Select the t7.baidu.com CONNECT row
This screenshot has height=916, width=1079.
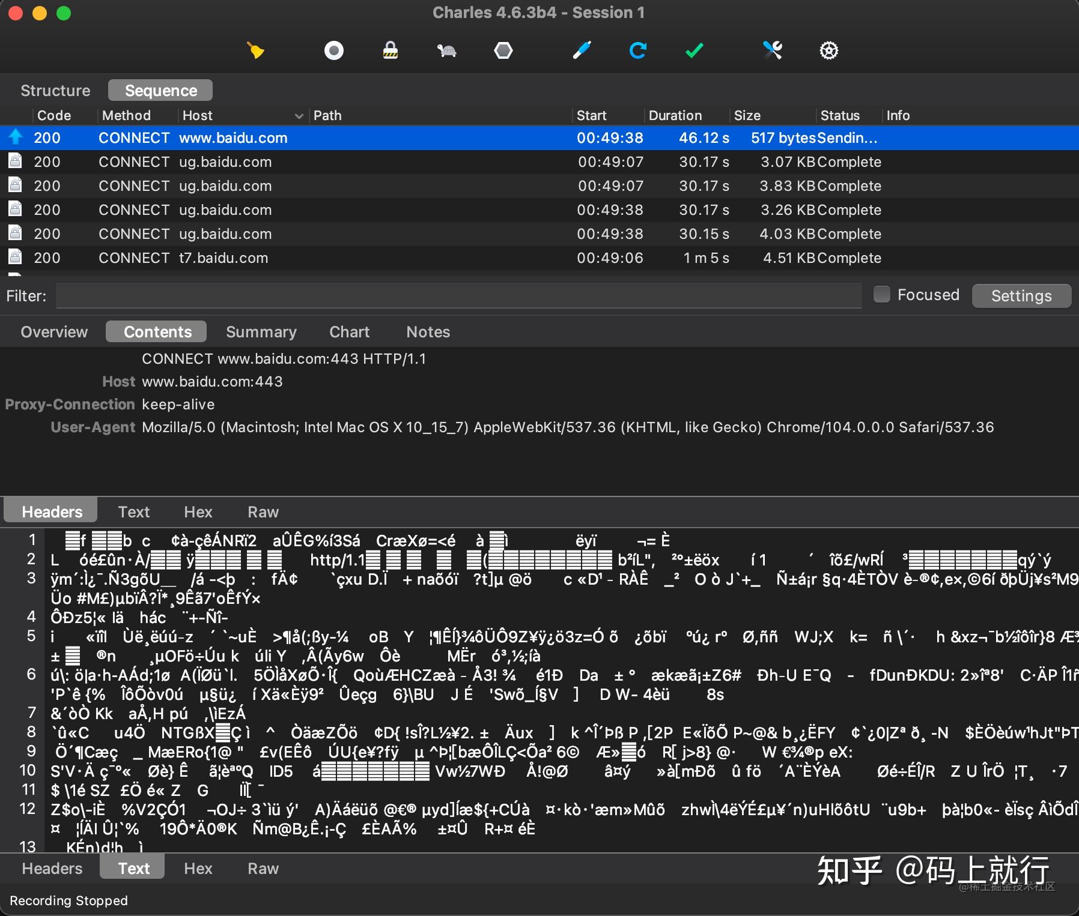539,258
